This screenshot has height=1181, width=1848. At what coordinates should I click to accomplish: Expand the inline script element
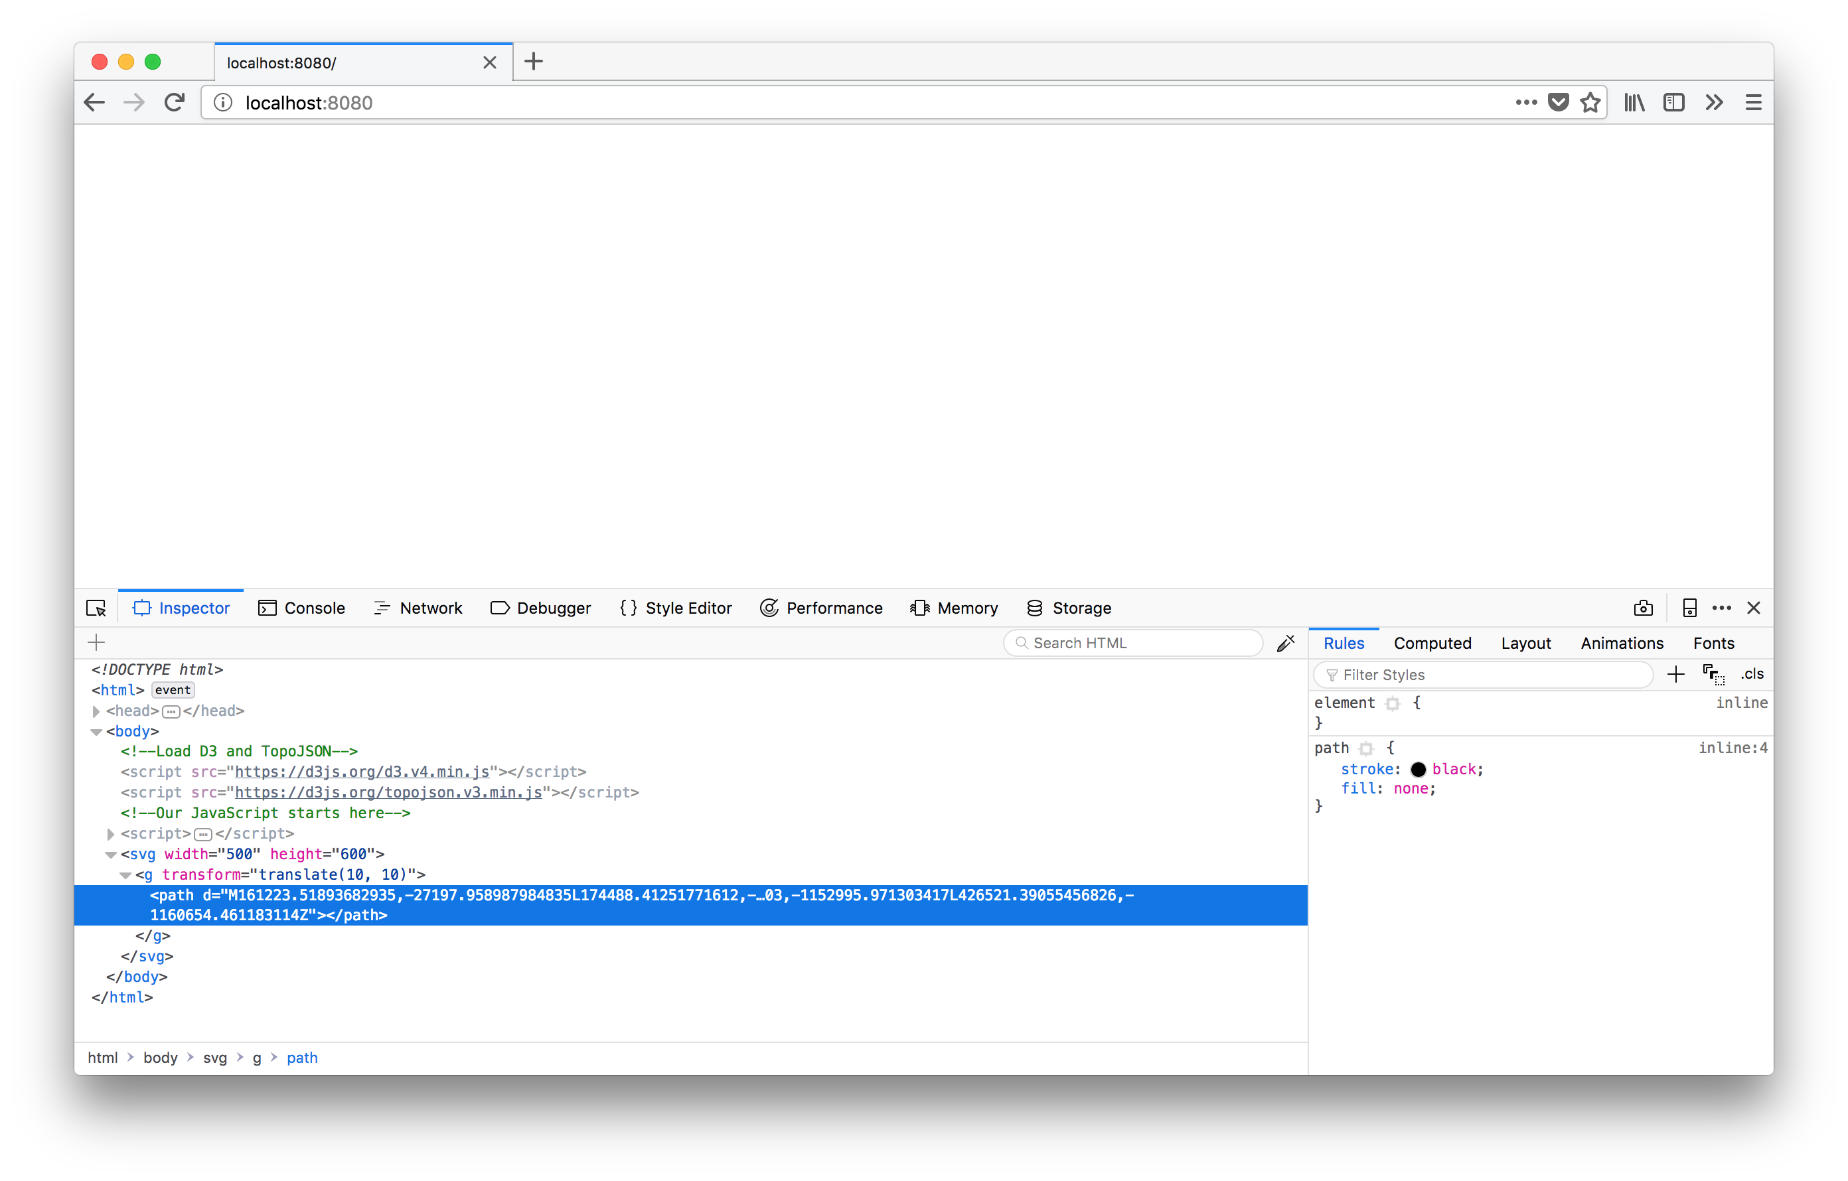pos(110,833)
